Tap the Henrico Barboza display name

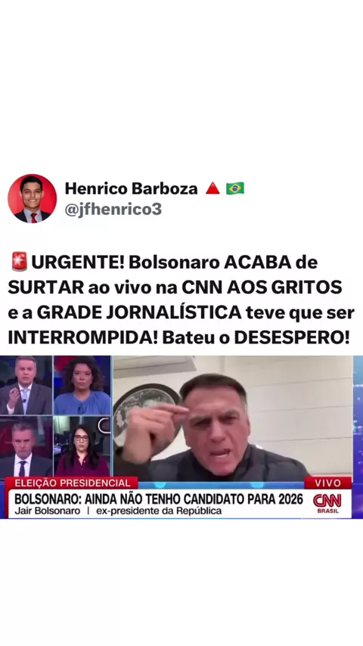[131, 188]
